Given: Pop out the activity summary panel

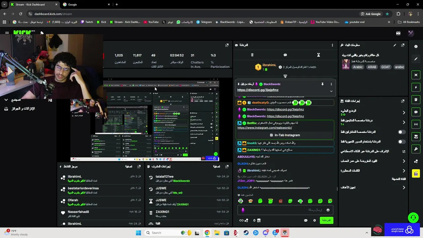Looking at the screenshot, I should click(139, 167).
